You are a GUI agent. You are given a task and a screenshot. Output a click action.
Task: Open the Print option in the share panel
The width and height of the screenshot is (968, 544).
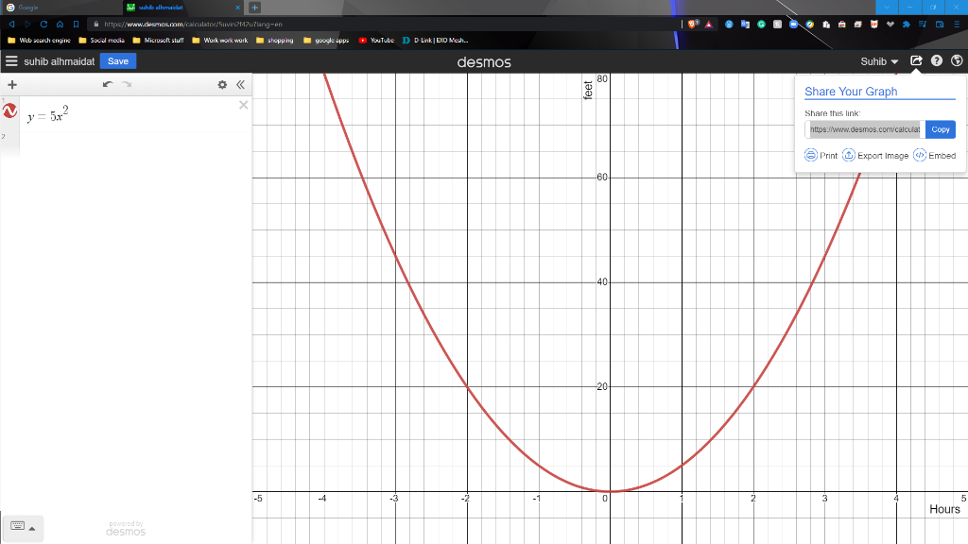point(821,155)
